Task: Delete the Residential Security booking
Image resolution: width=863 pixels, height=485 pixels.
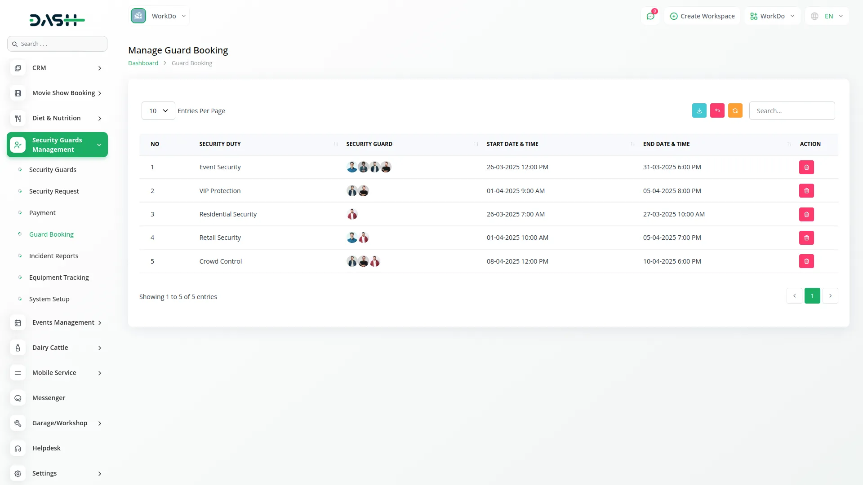Action: (x=806, y=214)
